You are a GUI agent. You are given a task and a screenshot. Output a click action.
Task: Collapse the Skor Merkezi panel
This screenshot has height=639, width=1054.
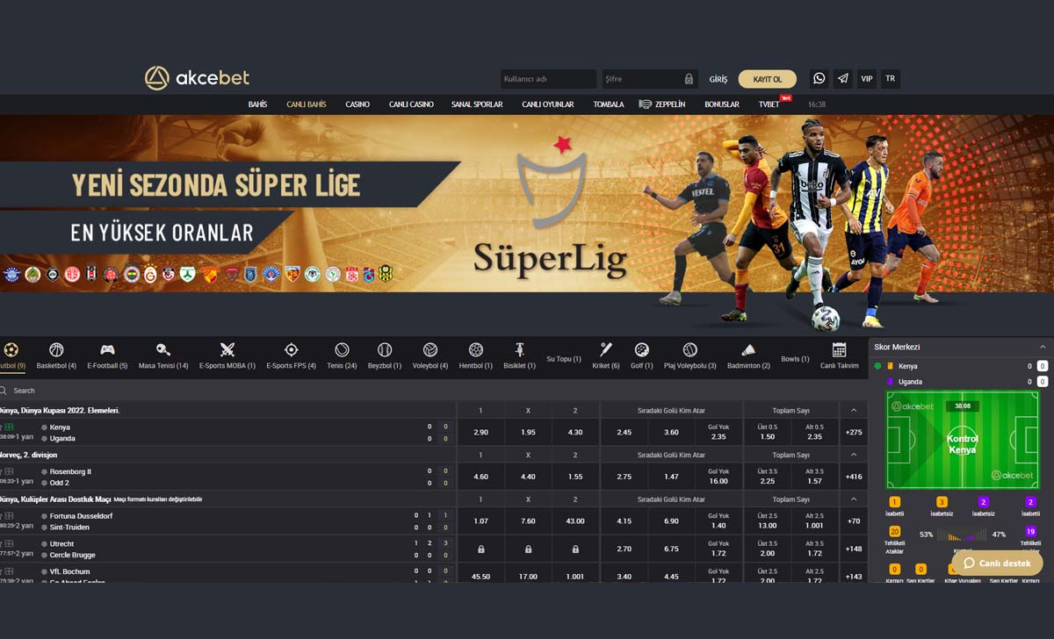click(1043, 347)
